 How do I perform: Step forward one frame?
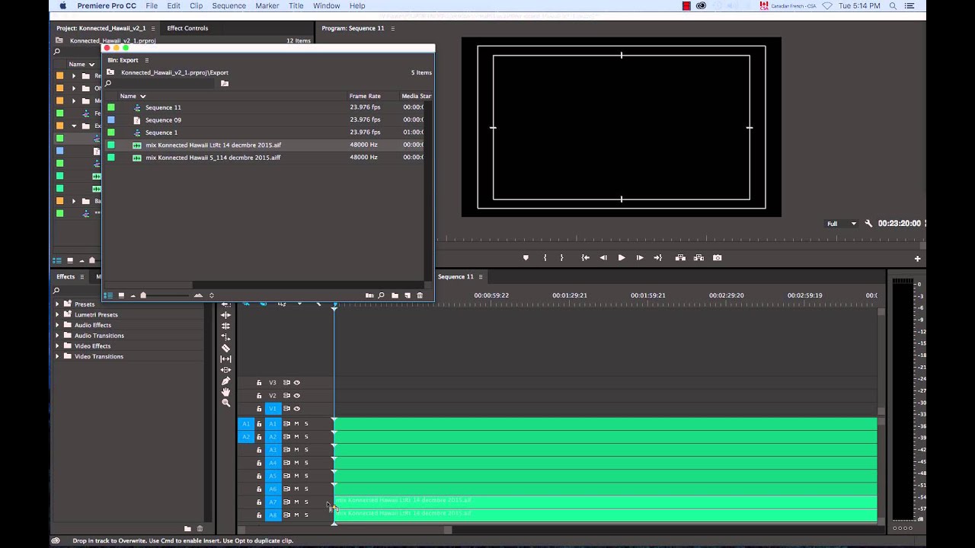640,258
